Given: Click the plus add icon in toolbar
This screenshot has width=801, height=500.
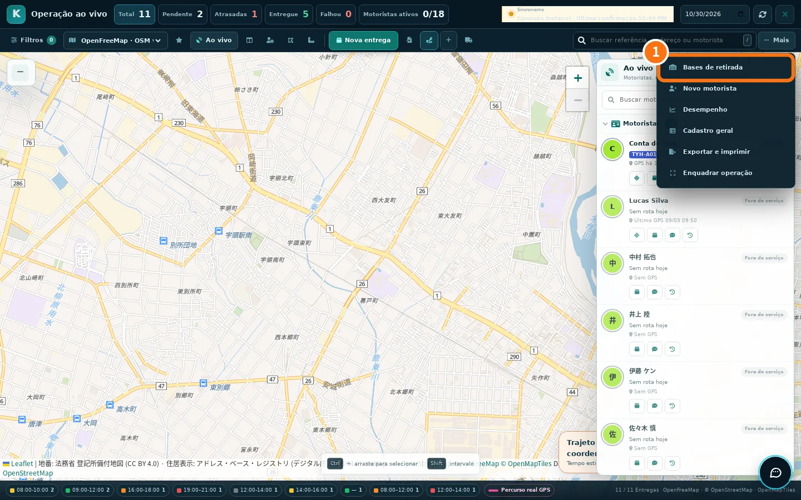Looking at the screenshot, I should coord(448,40).
